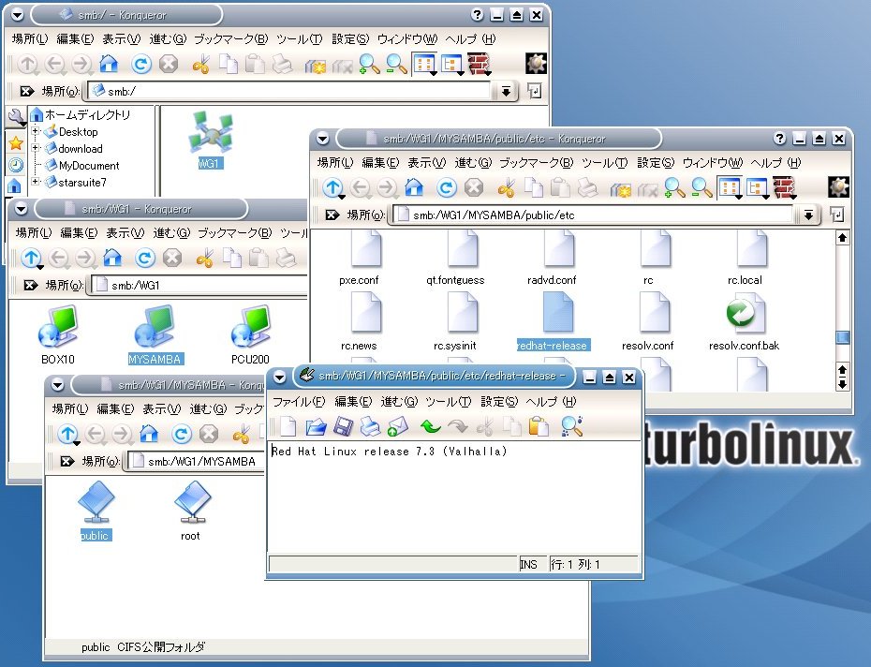Open the window menu of the smb:/ title bar
871x667 pixels.
point(17,15)
